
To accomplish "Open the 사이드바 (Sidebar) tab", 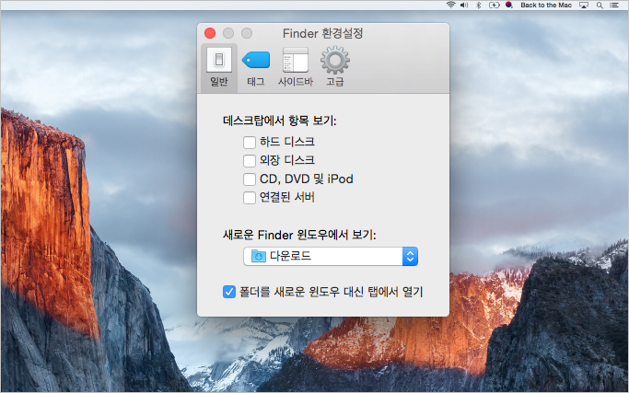I will pyautogui.click(x=296, y=67).
